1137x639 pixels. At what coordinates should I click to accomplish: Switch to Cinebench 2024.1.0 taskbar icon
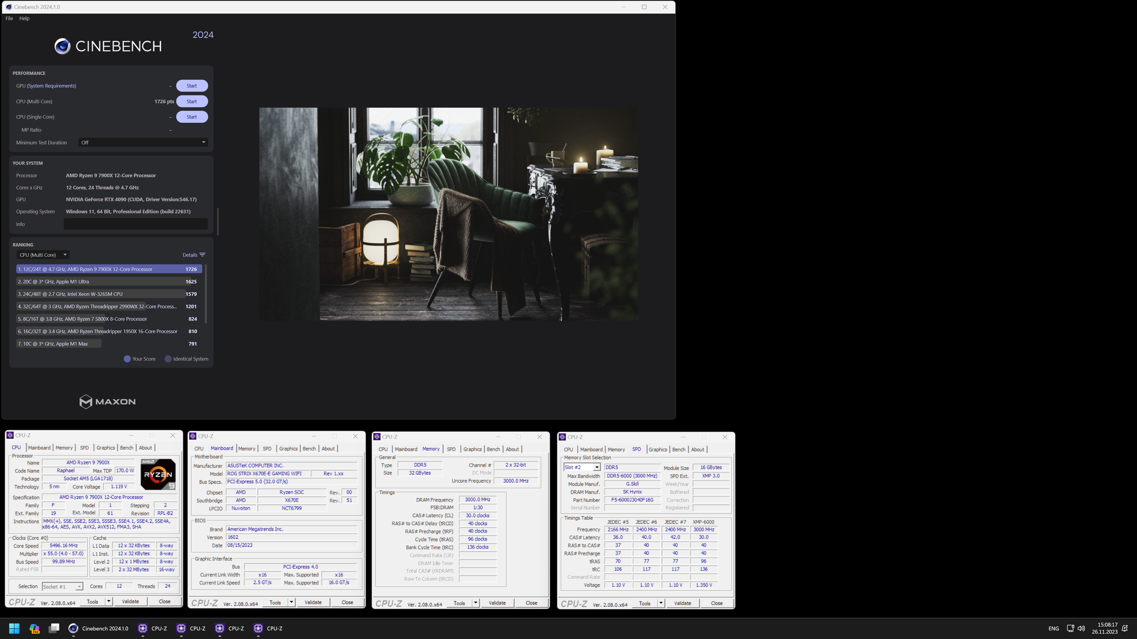[x=98, y=628]
